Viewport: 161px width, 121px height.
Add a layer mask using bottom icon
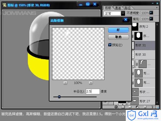coord(123,107)
